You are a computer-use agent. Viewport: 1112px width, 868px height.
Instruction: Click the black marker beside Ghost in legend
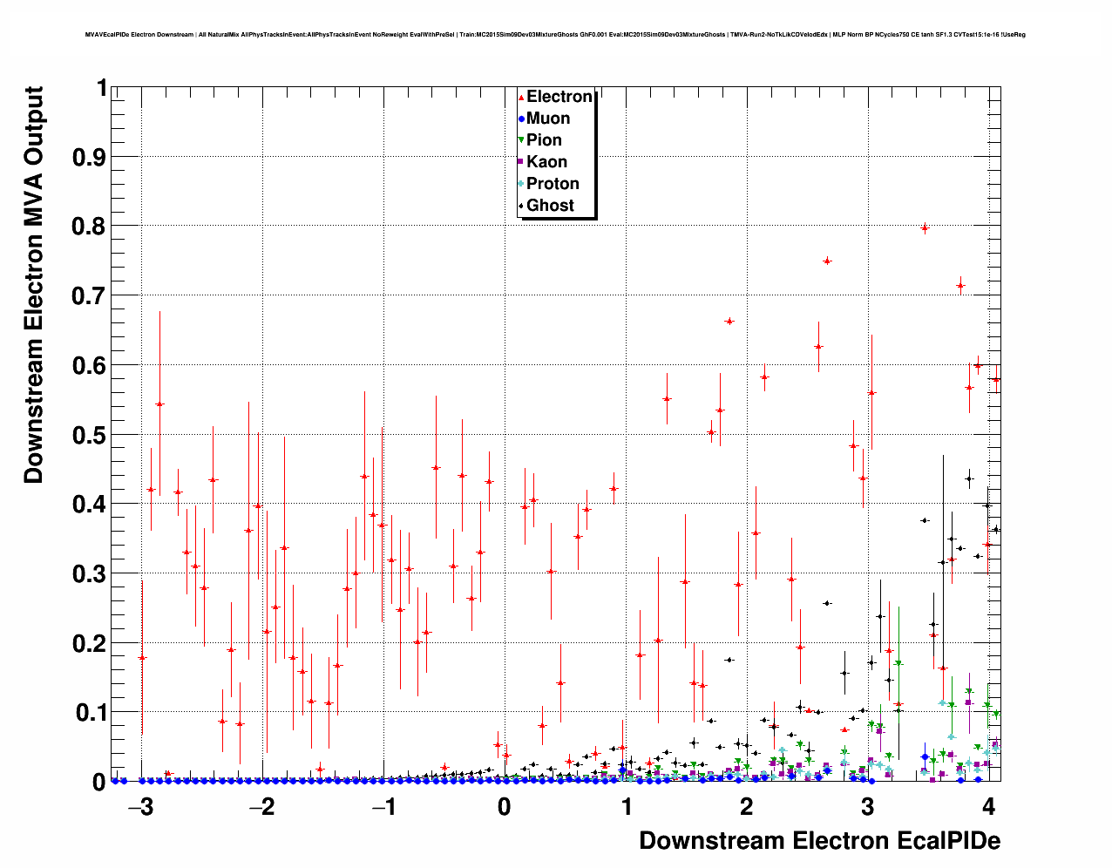(x=521, y=206)
